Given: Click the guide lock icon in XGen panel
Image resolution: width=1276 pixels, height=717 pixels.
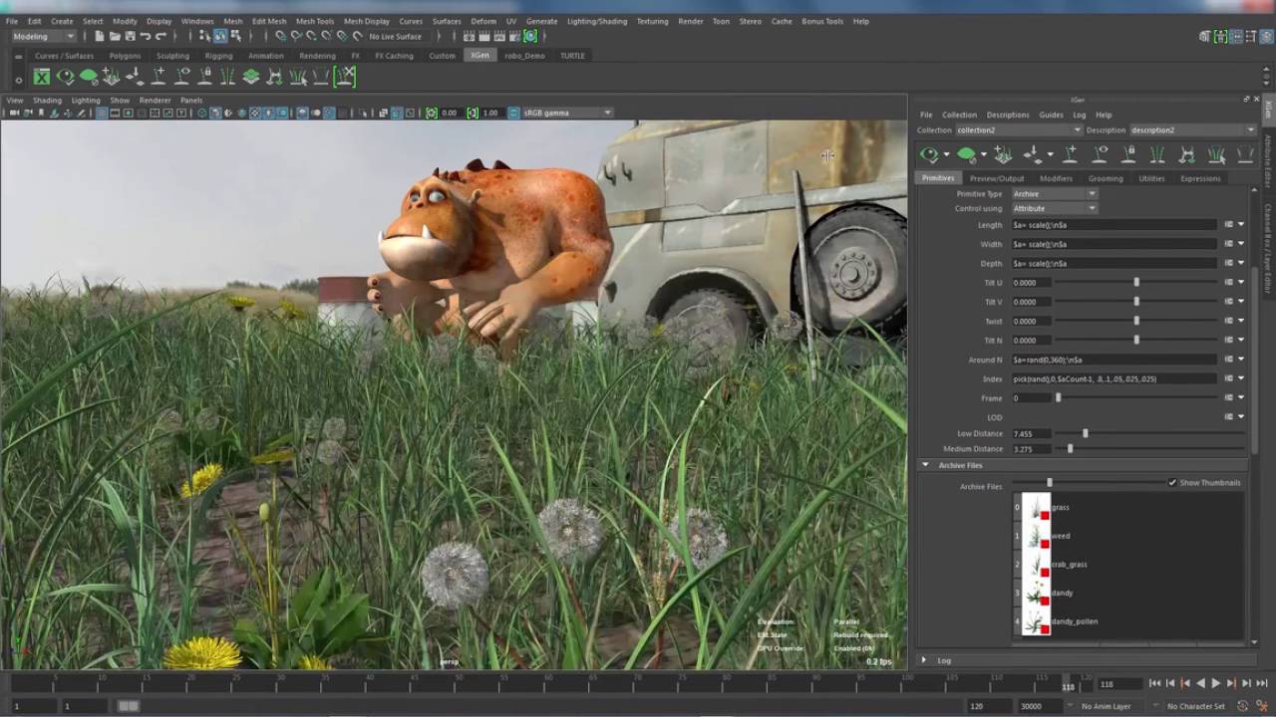Looking at the screenshot, I should click(x=1128, y=154).
